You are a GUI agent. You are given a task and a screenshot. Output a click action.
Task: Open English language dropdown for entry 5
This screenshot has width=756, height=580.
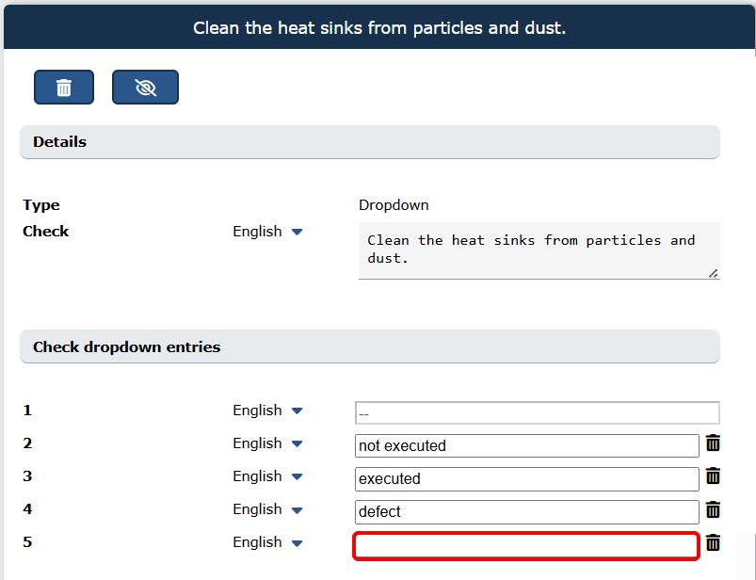pyautogui.click(x=267, y=542)
